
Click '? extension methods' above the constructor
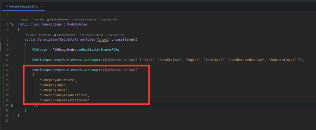point(91,35)
